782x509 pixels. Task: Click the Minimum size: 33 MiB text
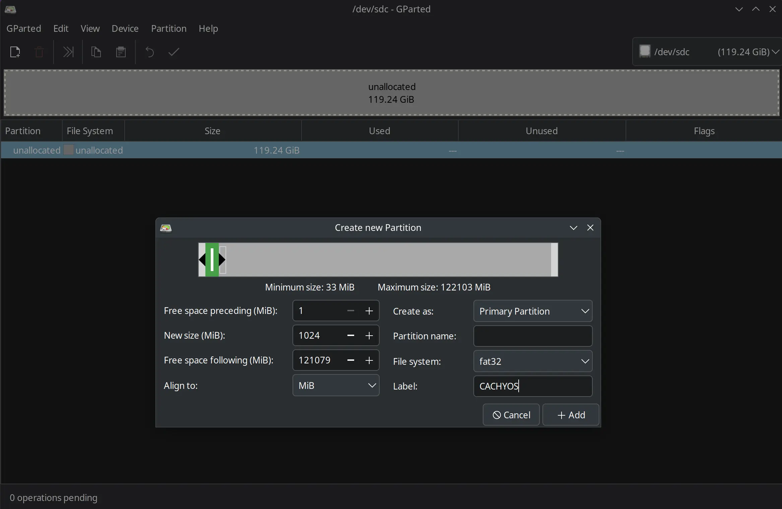[x=310, y=287]
